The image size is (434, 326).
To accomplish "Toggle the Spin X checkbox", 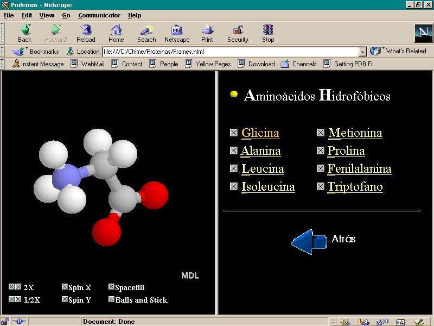I will [x=65, y=287].
